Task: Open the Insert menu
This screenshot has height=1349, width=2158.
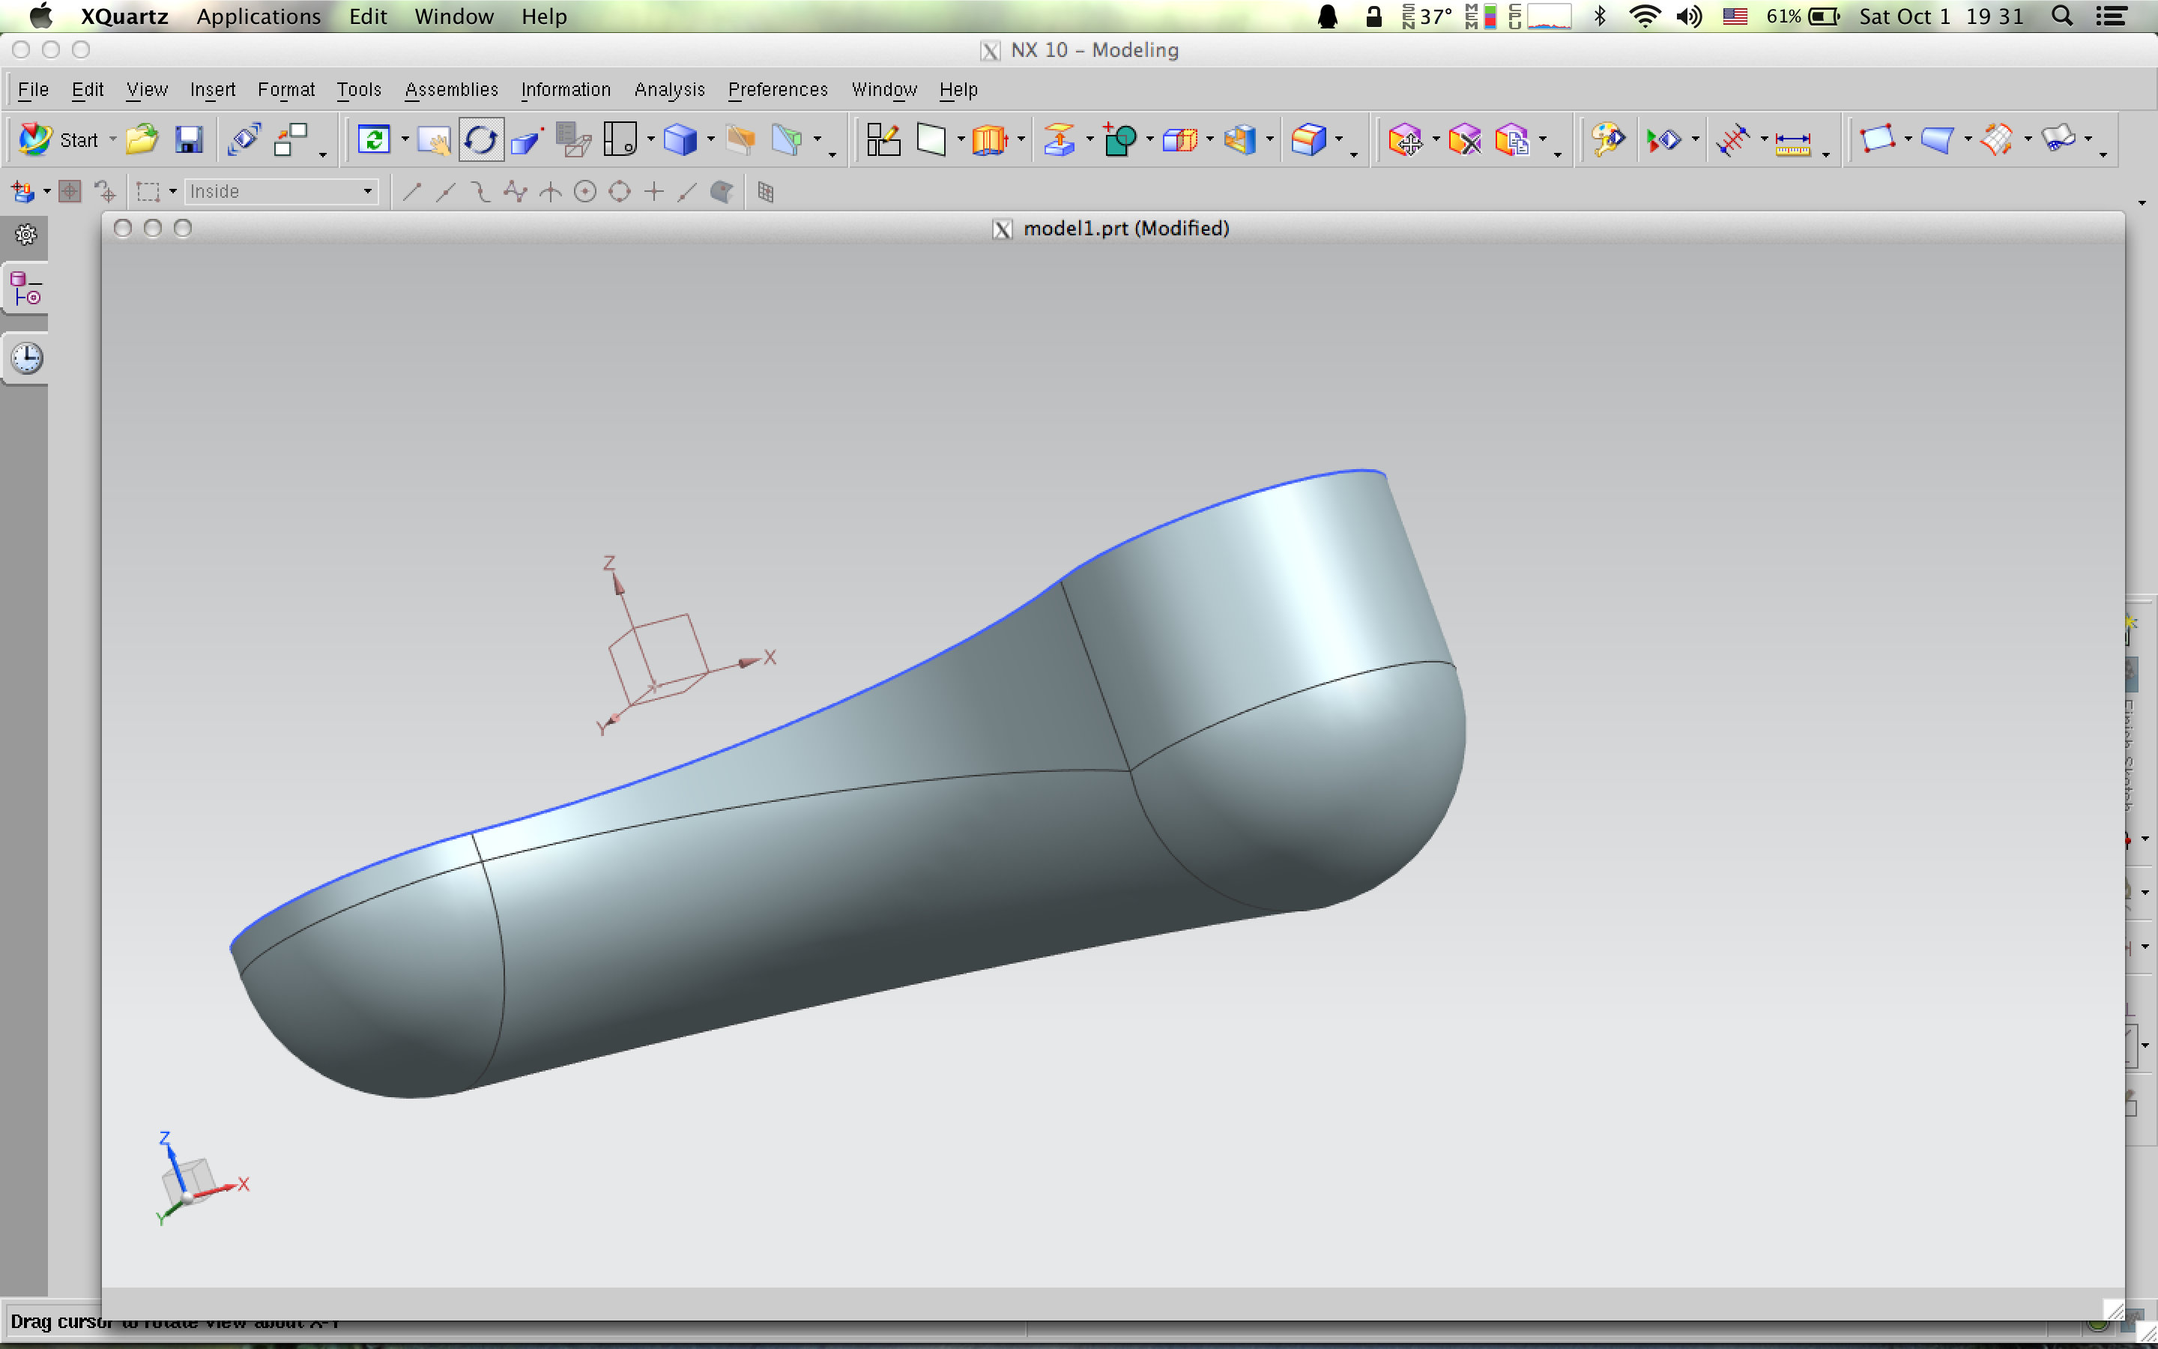Action: (x=212, y=90)
